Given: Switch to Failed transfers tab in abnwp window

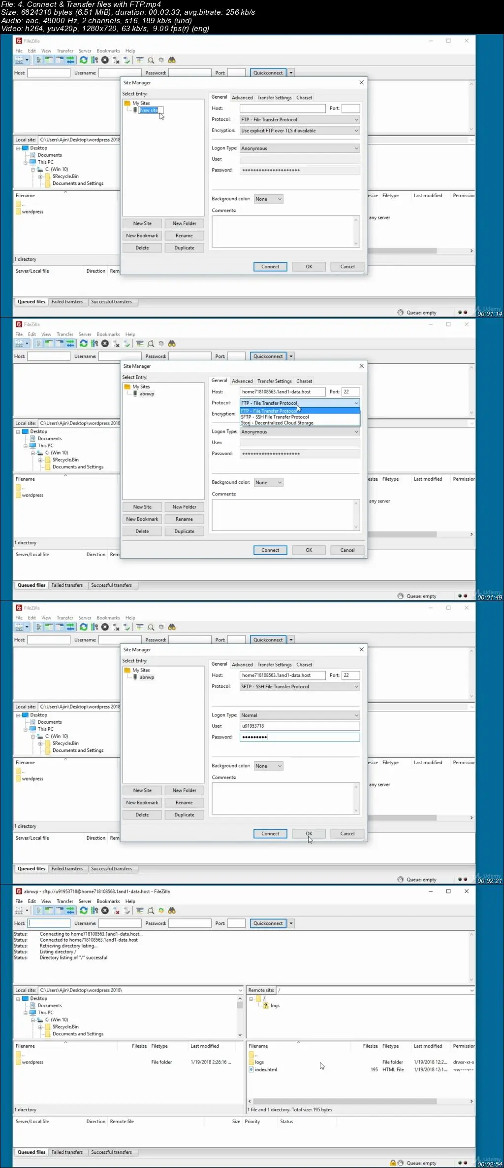Looking at the screenshot, I should (x=67, y=1152).
